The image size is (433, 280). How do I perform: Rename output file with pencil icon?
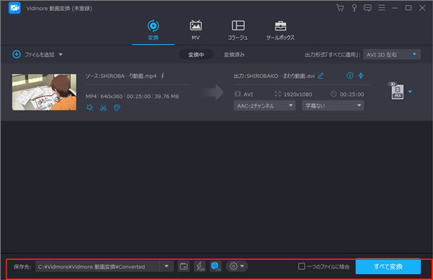click(320, 76)
